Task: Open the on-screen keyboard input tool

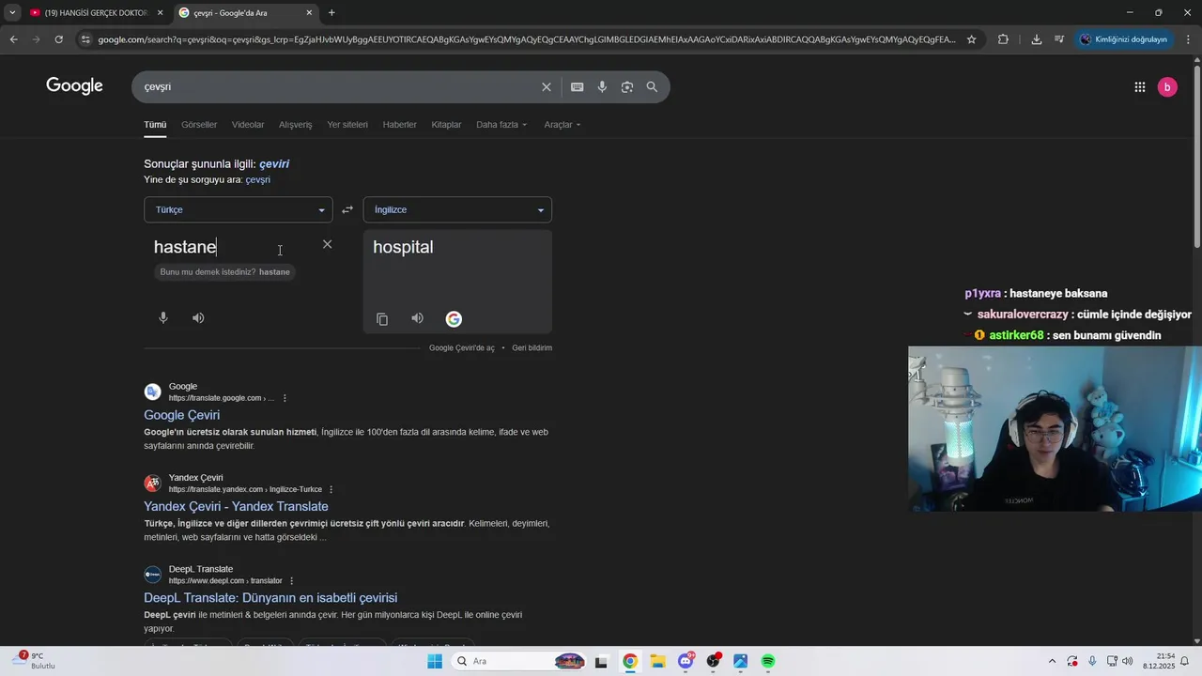Action: tap(577, 86)
